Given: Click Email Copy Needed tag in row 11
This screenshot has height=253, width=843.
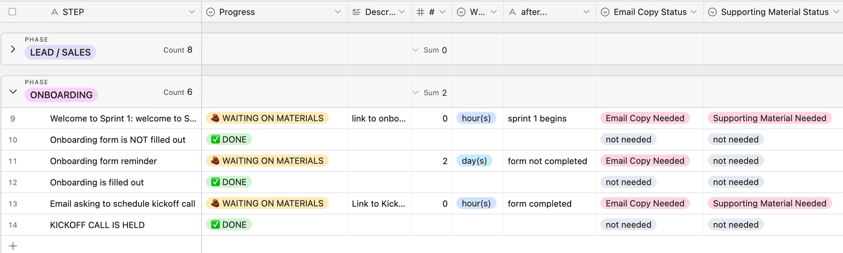Looking at the screenshot, I should (x=645, y=161).
